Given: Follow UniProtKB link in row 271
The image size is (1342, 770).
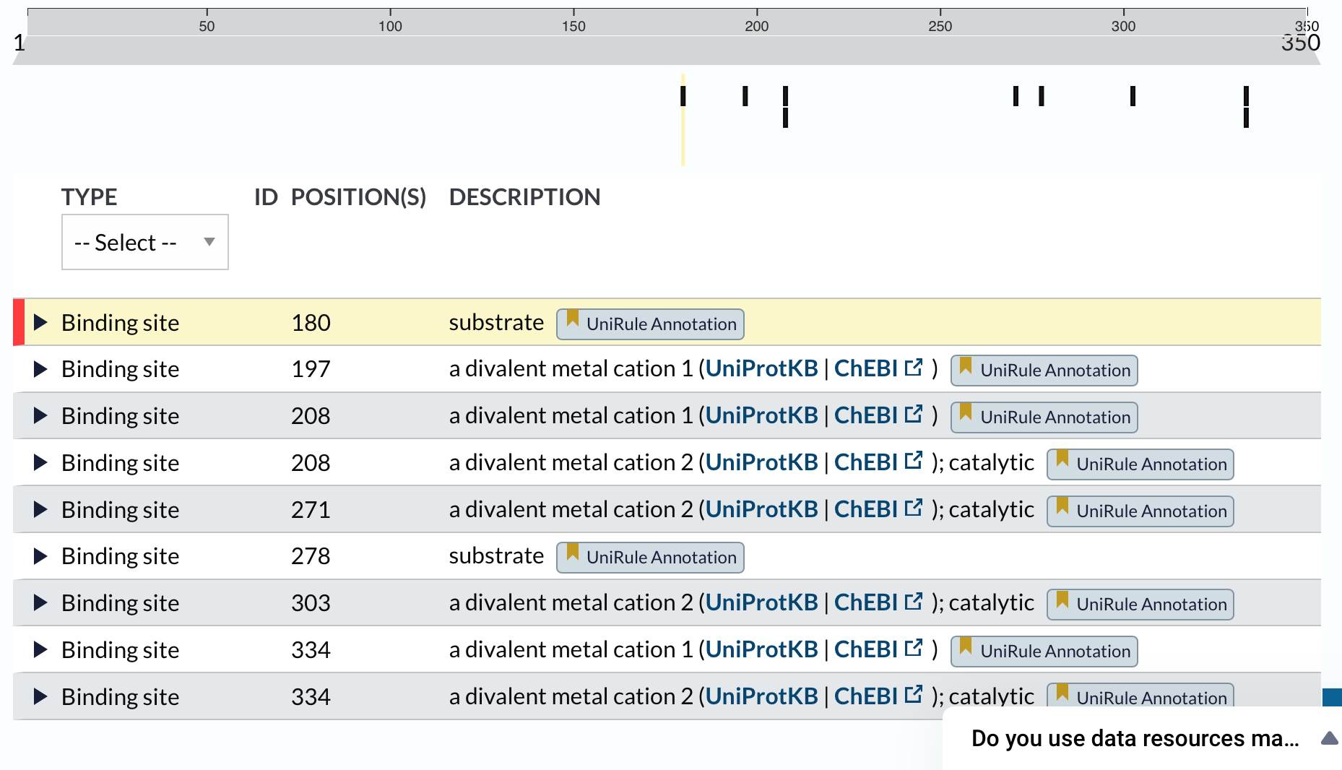Looking at the screenshot, I should pyautogui.click(x=762, y=509).
